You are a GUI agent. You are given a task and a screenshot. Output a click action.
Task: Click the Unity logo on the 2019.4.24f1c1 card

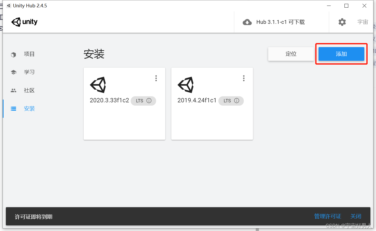(186, 85)
